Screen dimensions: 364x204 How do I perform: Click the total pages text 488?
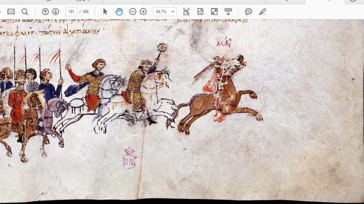(85, 12)
